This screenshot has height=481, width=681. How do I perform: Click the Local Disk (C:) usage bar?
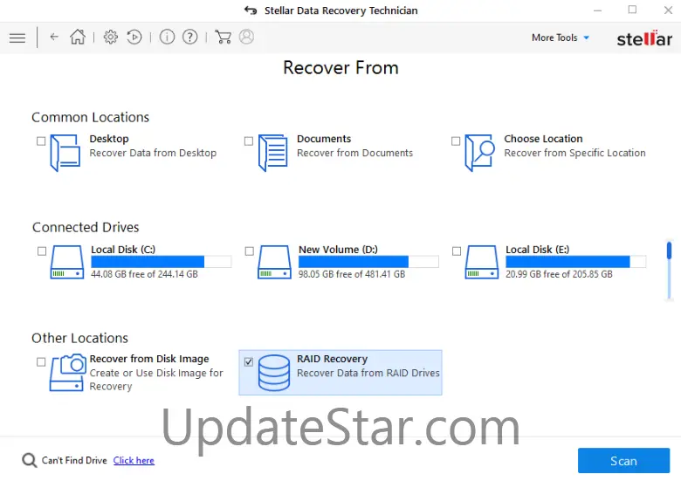(162, 262)
